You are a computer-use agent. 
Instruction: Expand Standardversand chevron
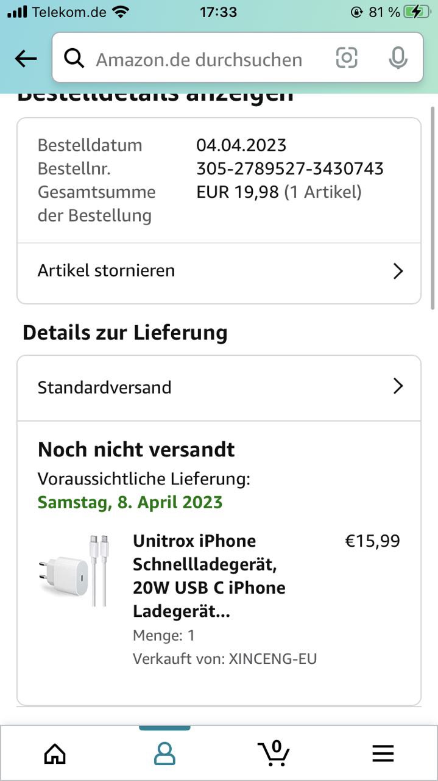(x=398, y=386)
